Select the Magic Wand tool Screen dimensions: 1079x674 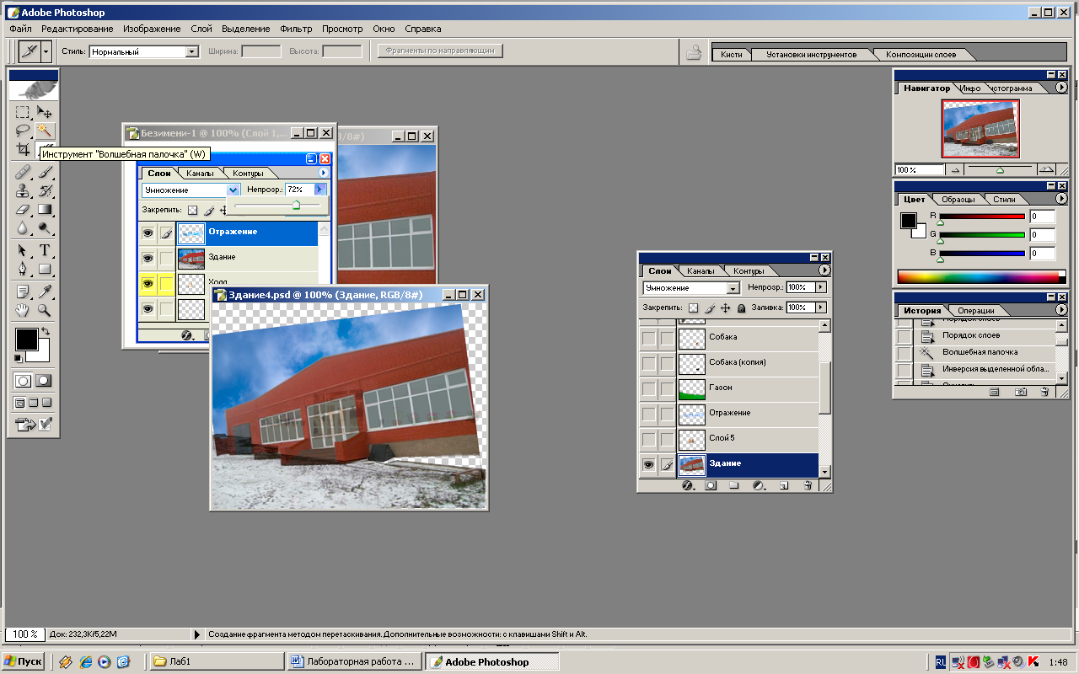pyautogui.click(x=45, y=131)
